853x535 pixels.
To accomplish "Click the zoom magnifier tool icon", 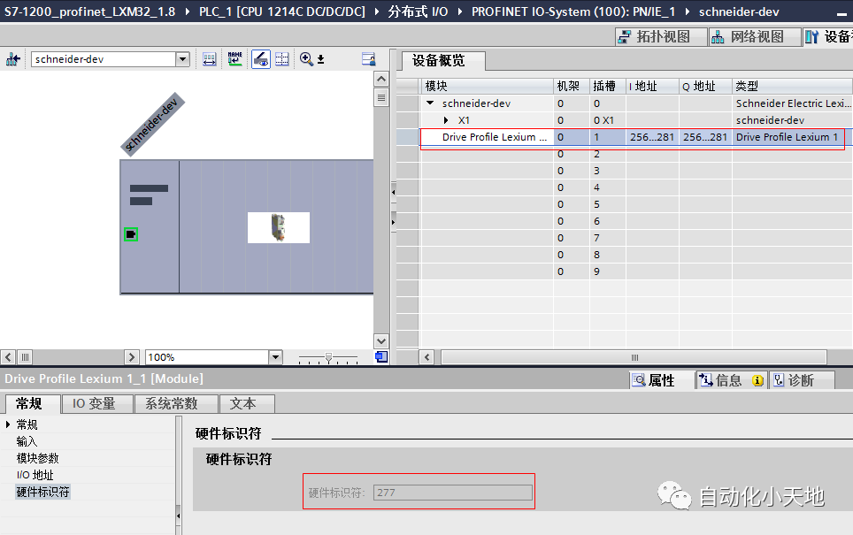I will 307,59.
